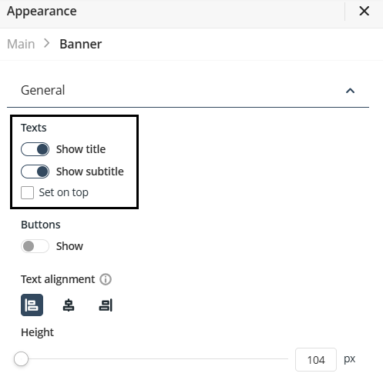
Task: Click the Show subtitle label
Action: point(90,172)
